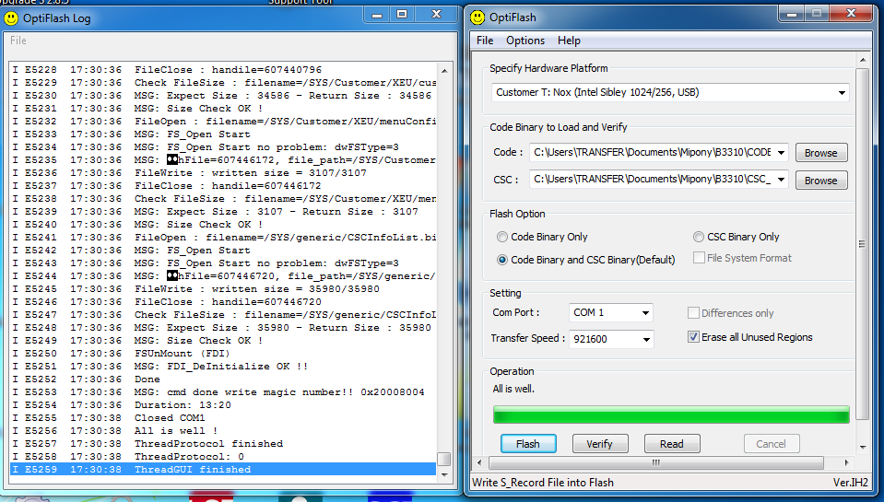Open the Help menu
The width and height of the screenshot is (884, 502).
coord(569,41)
